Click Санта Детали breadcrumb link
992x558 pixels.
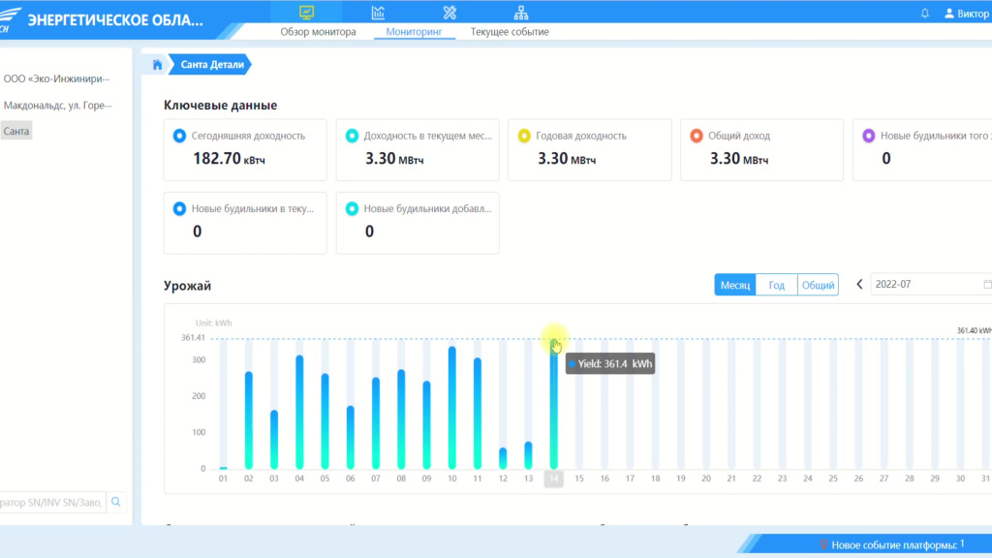click(212, 65)
